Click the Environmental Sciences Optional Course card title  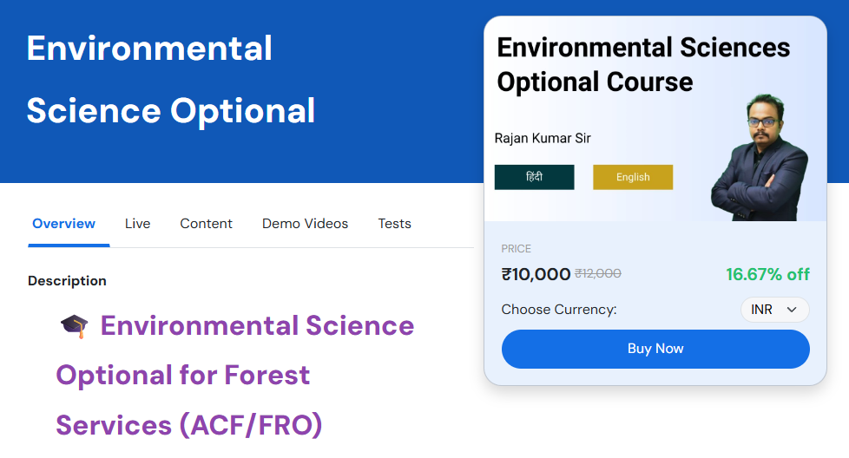coord(642,64)
